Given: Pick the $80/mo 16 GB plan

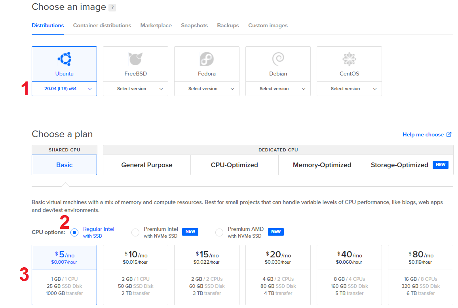Looking at the screenshot, I should tap(420, 275).
